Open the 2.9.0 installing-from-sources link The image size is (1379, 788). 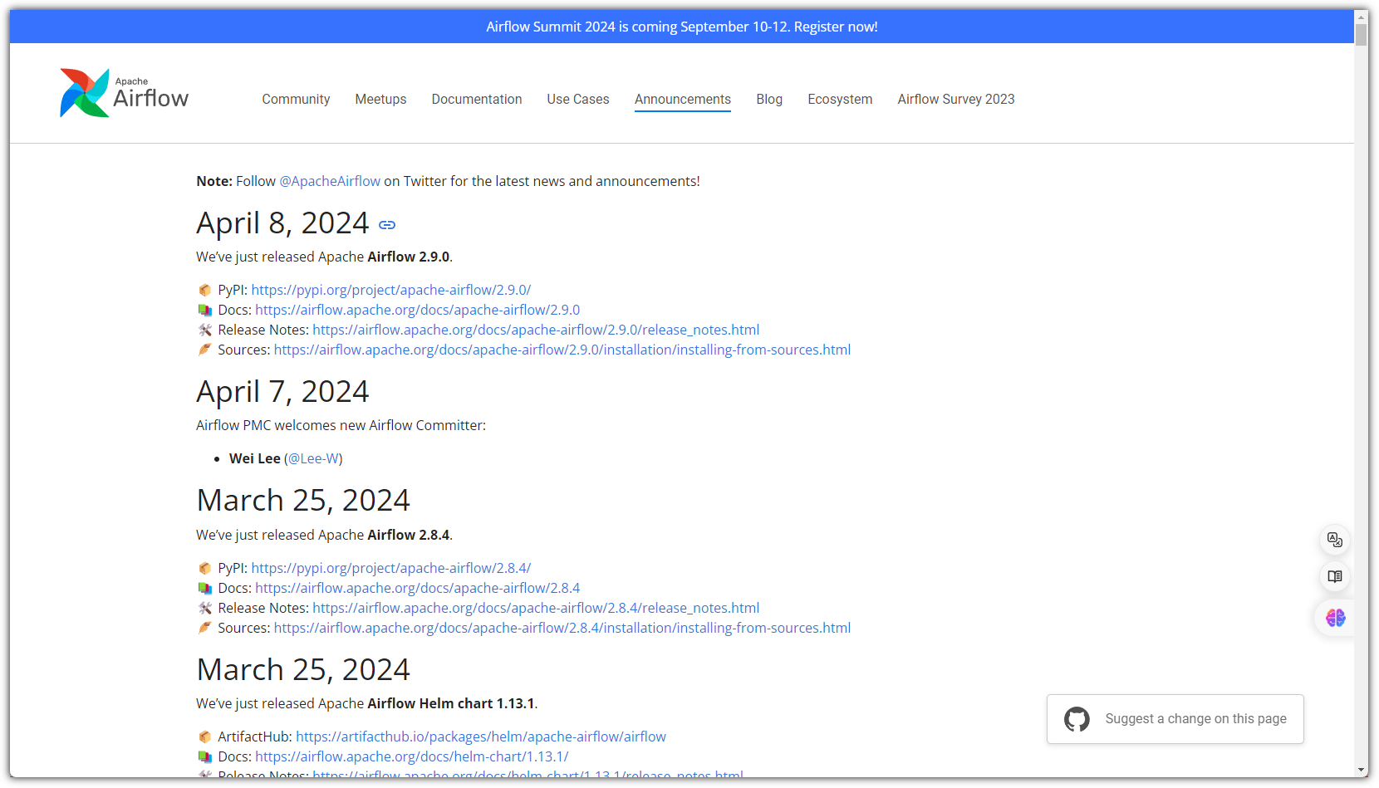coord(562,350)
